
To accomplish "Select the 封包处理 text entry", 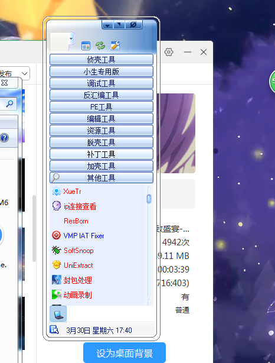I will pyautogui.click(x=78, y=280).
